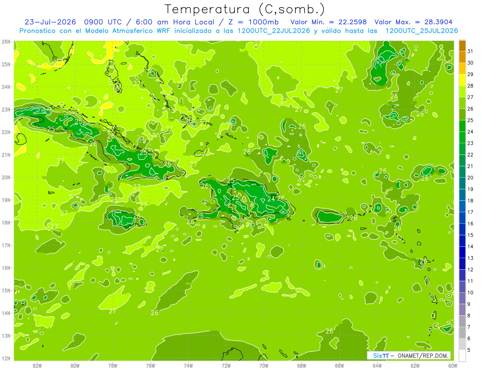The image size is (481, 371).
Task: Click the title 'Temperatura (C,somb.)'
Action: tap(245, 10)
